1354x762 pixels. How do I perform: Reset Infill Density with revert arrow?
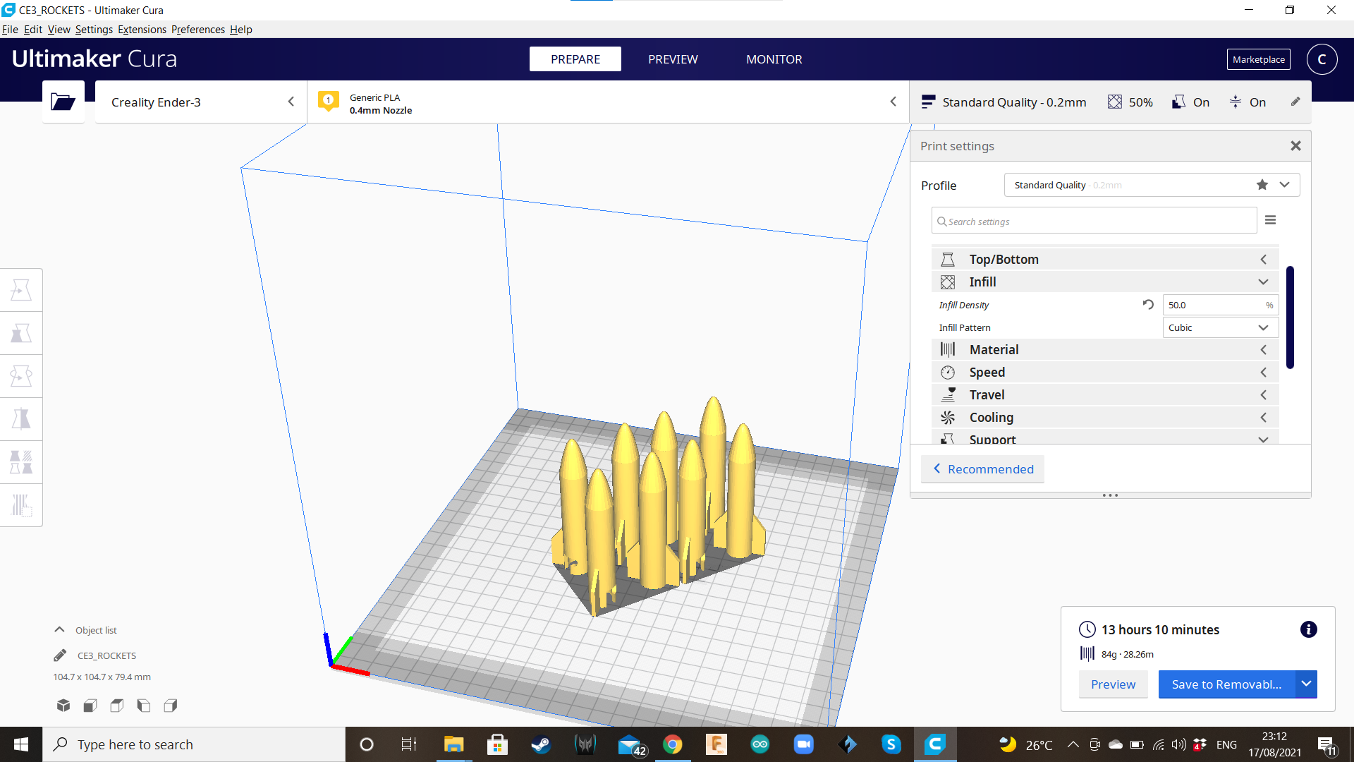click(1148, 305)
